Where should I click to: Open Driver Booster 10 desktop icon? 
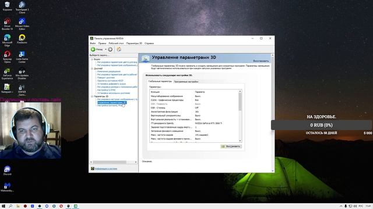coord(7,24)
